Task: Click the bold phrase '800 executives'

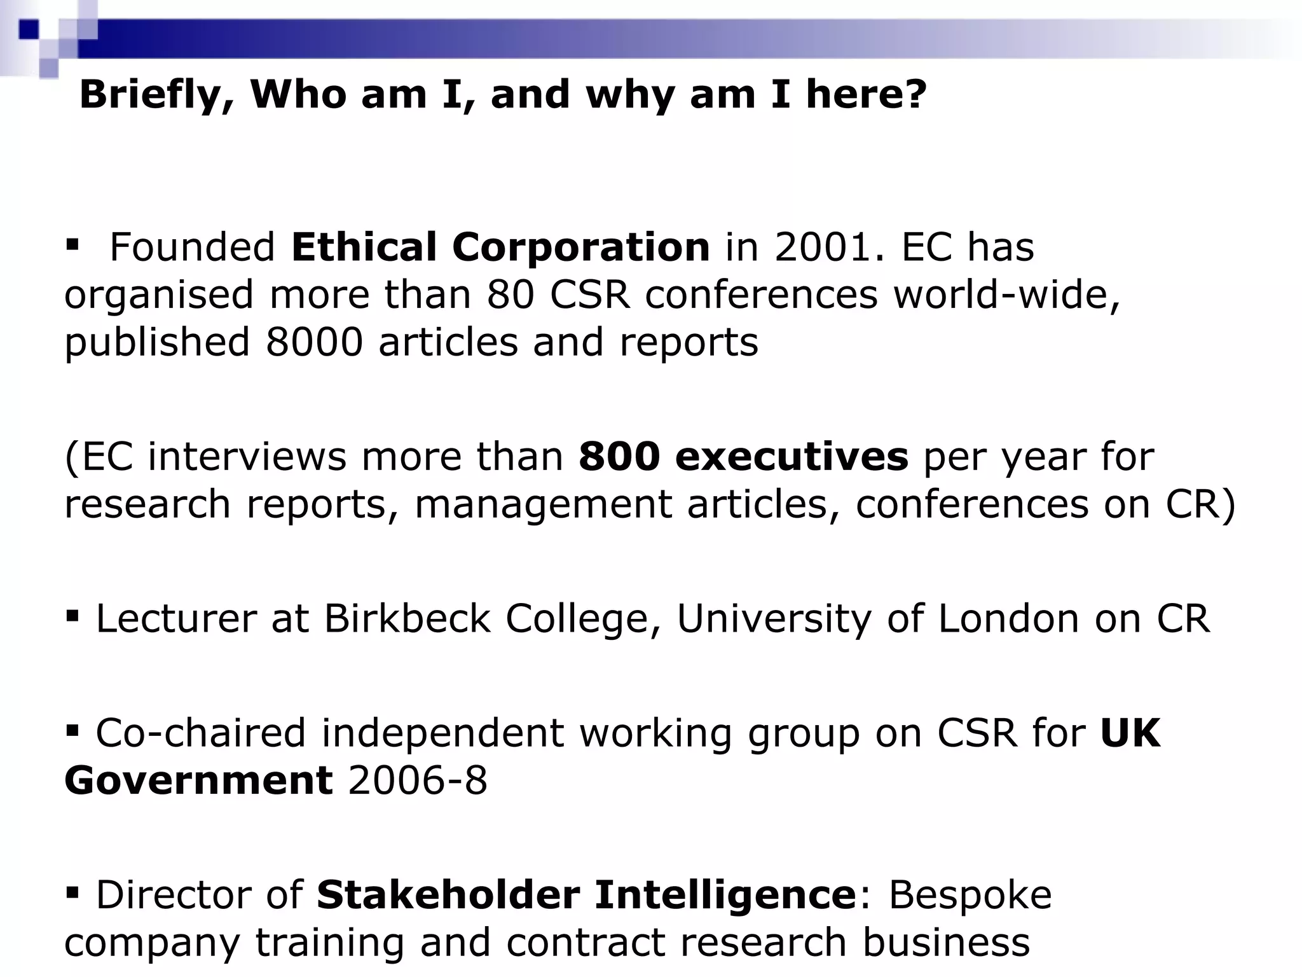Action: [x=744, y=457]
